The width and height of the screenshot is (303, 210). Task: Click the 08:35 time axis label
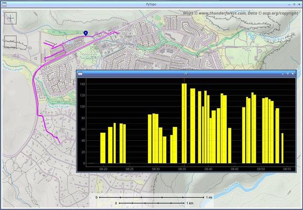tap(182, 169)
